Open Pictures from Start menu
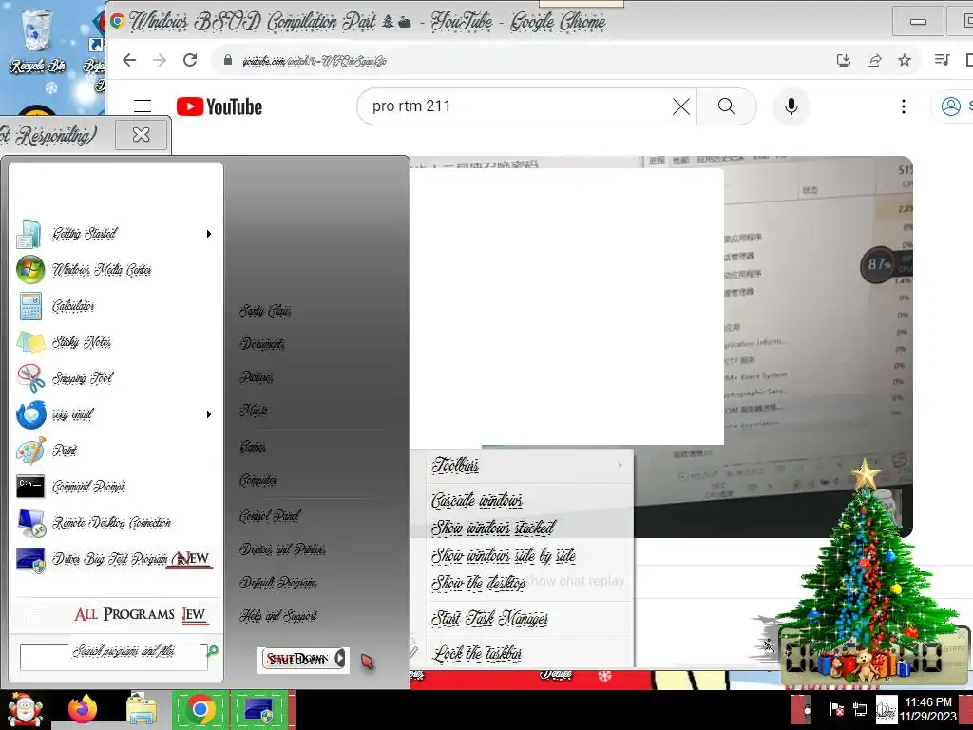The image size is (973, 730). pos(257,377)
